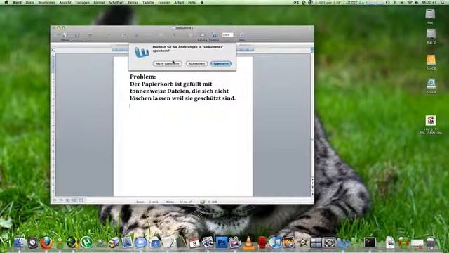Click the zoom percentage field in toolbar
449x253 pixels.
tap(227, 34)
